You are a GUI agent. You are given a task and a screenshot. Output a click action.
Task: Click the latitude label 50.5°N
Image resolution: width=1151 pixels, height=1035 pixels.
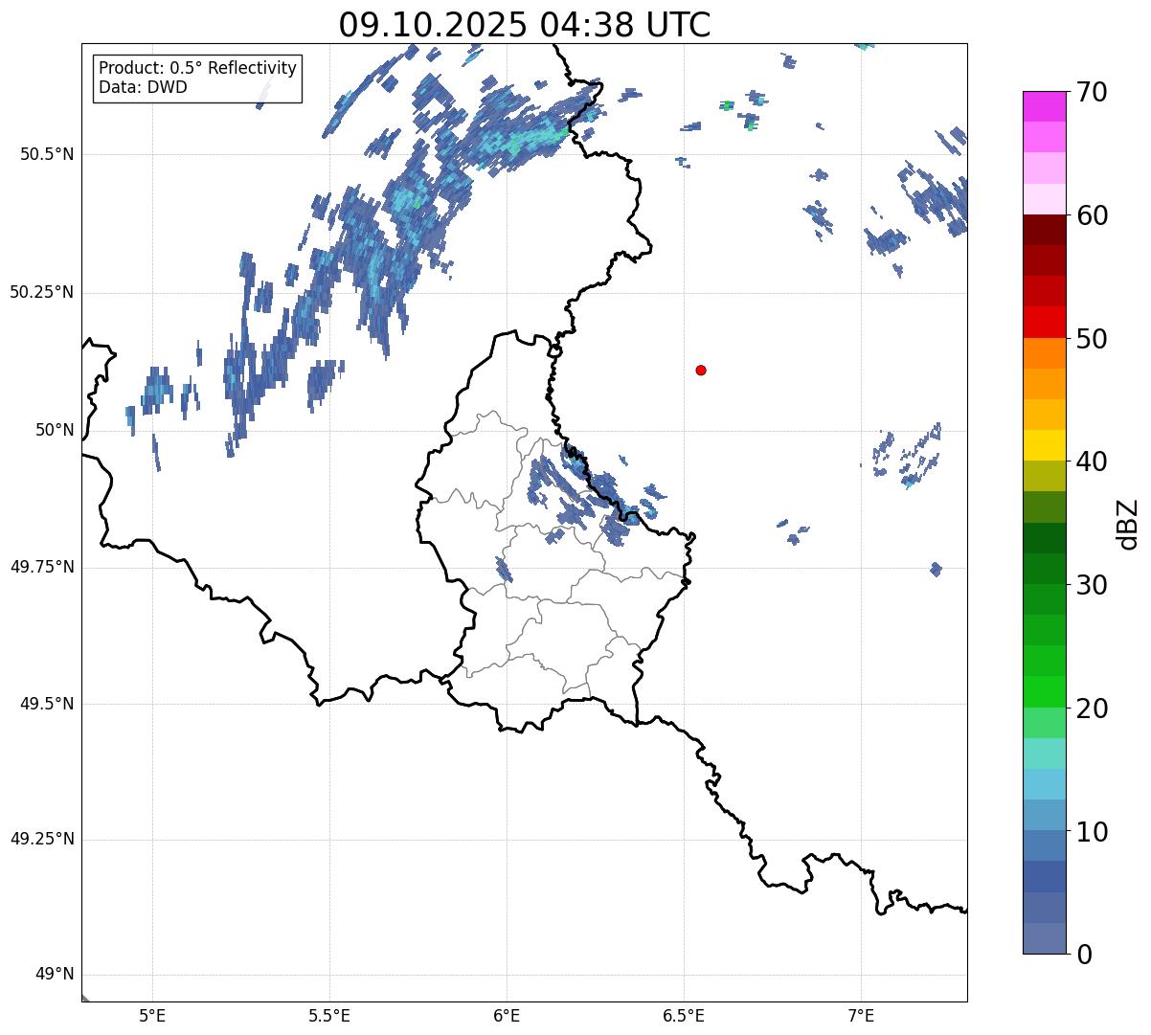pyautogui.click(x=47, y=154)
